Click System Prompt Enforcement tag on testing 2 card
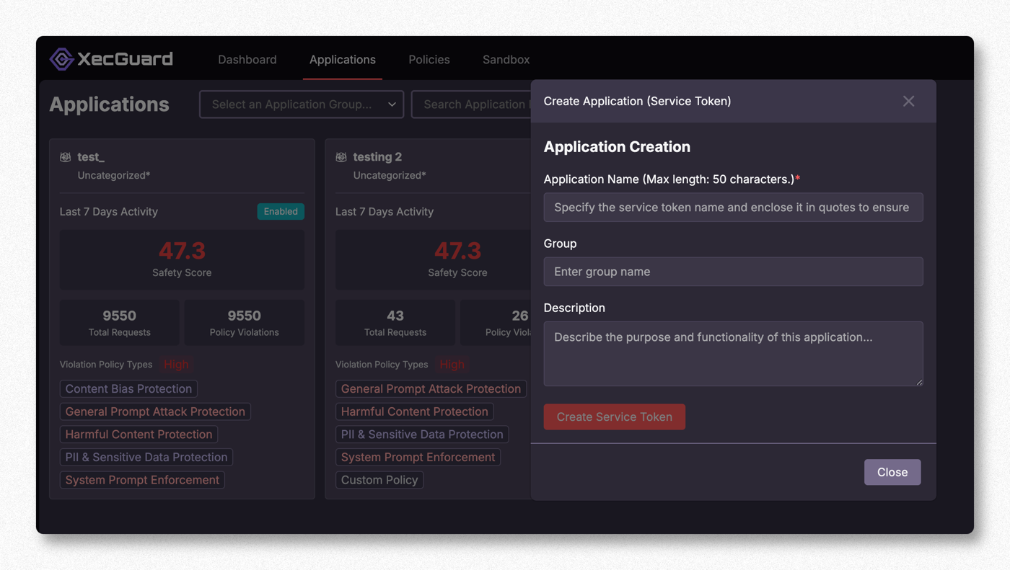1010x570 pixels. point(418,458)
